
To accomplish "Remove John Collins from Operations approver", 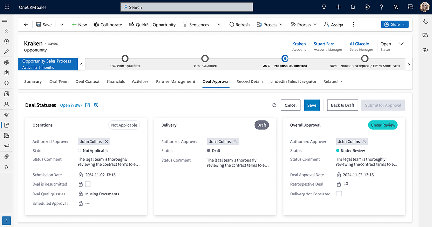I will (x=106, y=141).
